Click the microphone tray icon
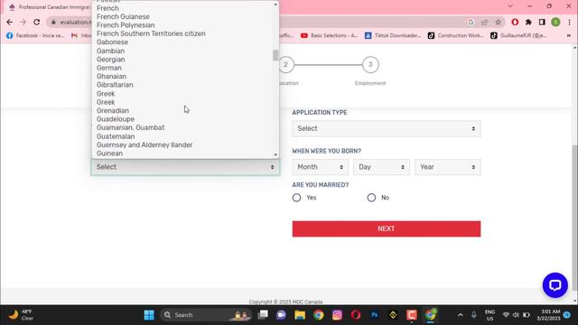 point(473,315)
